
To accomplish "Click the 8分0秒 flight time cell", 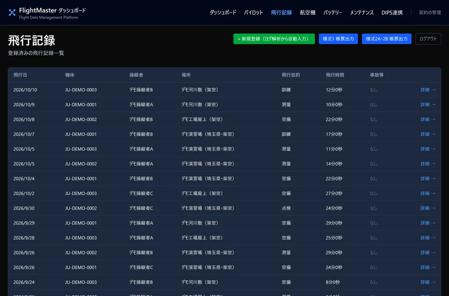I will point(333,283).
